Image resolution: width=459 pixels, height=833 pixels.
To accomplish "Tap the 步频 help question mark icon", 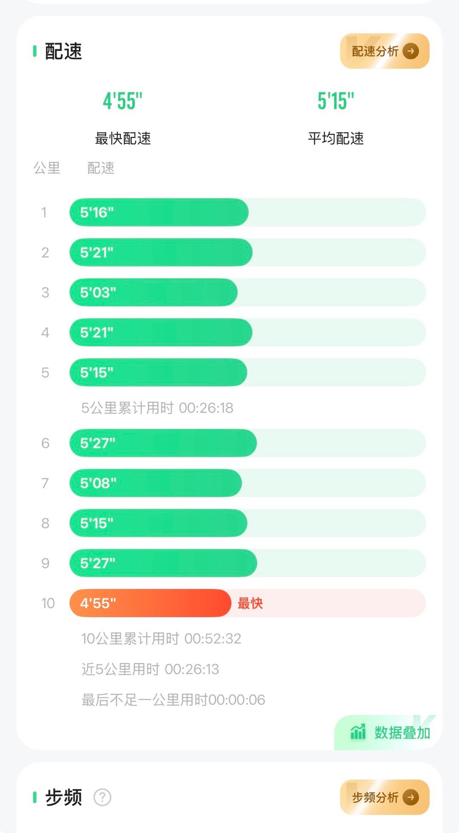I will coord(102,797).
